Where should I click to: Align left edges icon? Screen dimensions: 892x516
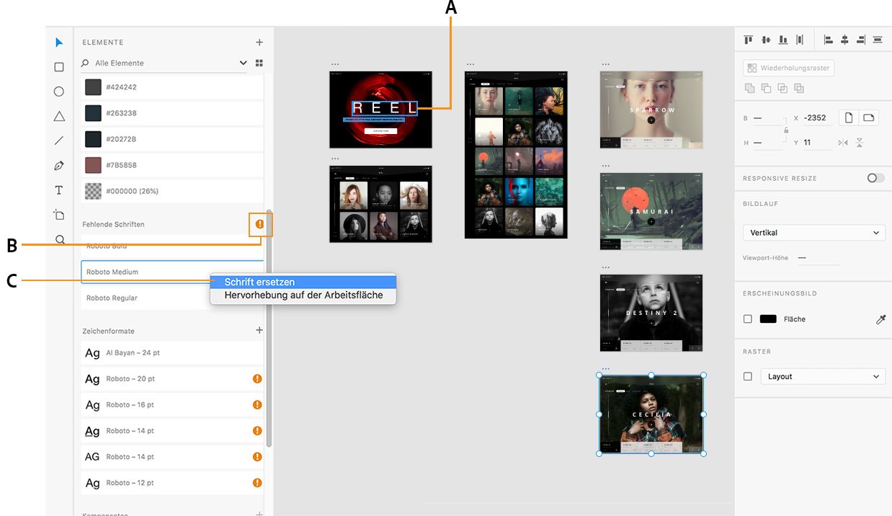pos(828,40)
